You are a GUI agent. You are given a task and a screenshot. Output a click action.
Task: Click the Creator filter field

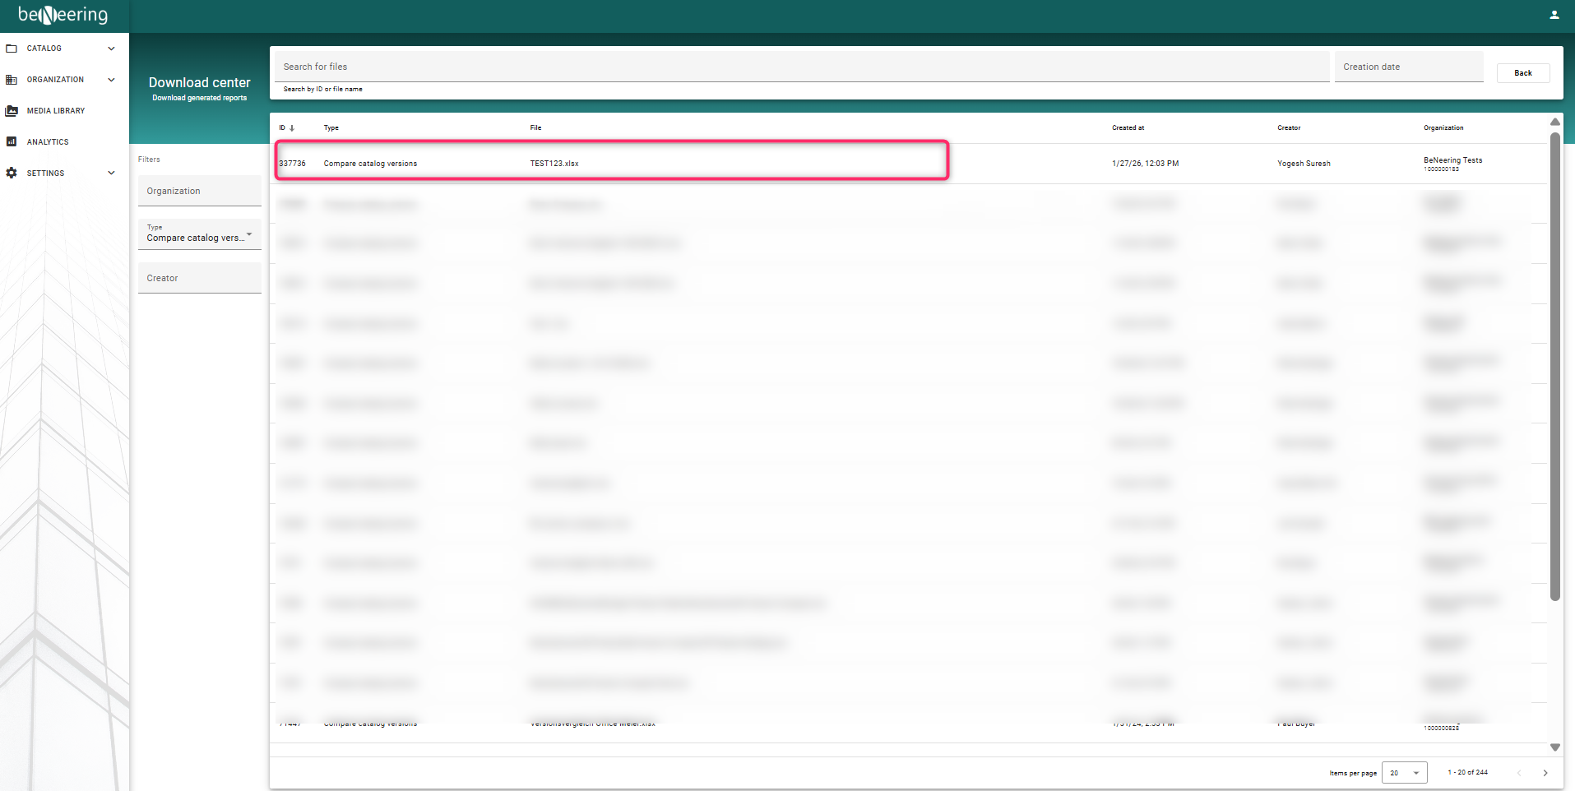(199, 278)
